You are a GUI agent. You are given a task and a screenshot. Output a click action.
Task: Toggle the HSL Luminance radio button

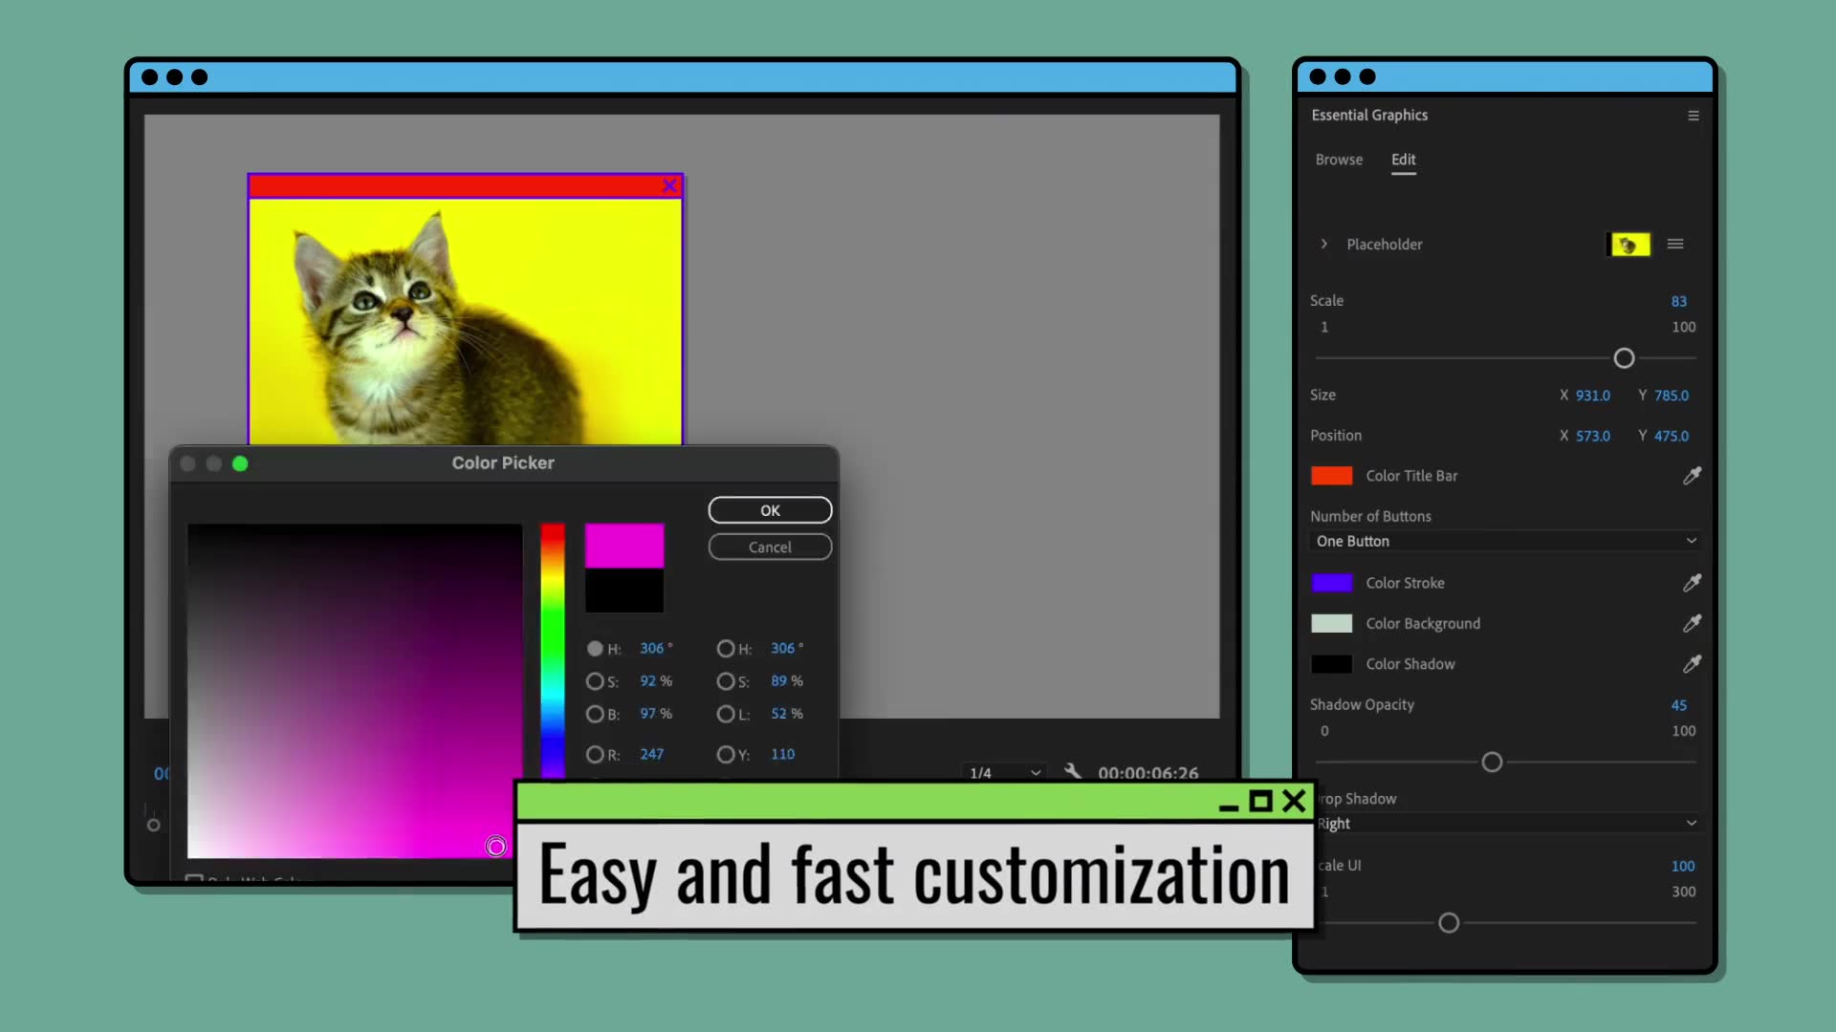pos(724,712)
